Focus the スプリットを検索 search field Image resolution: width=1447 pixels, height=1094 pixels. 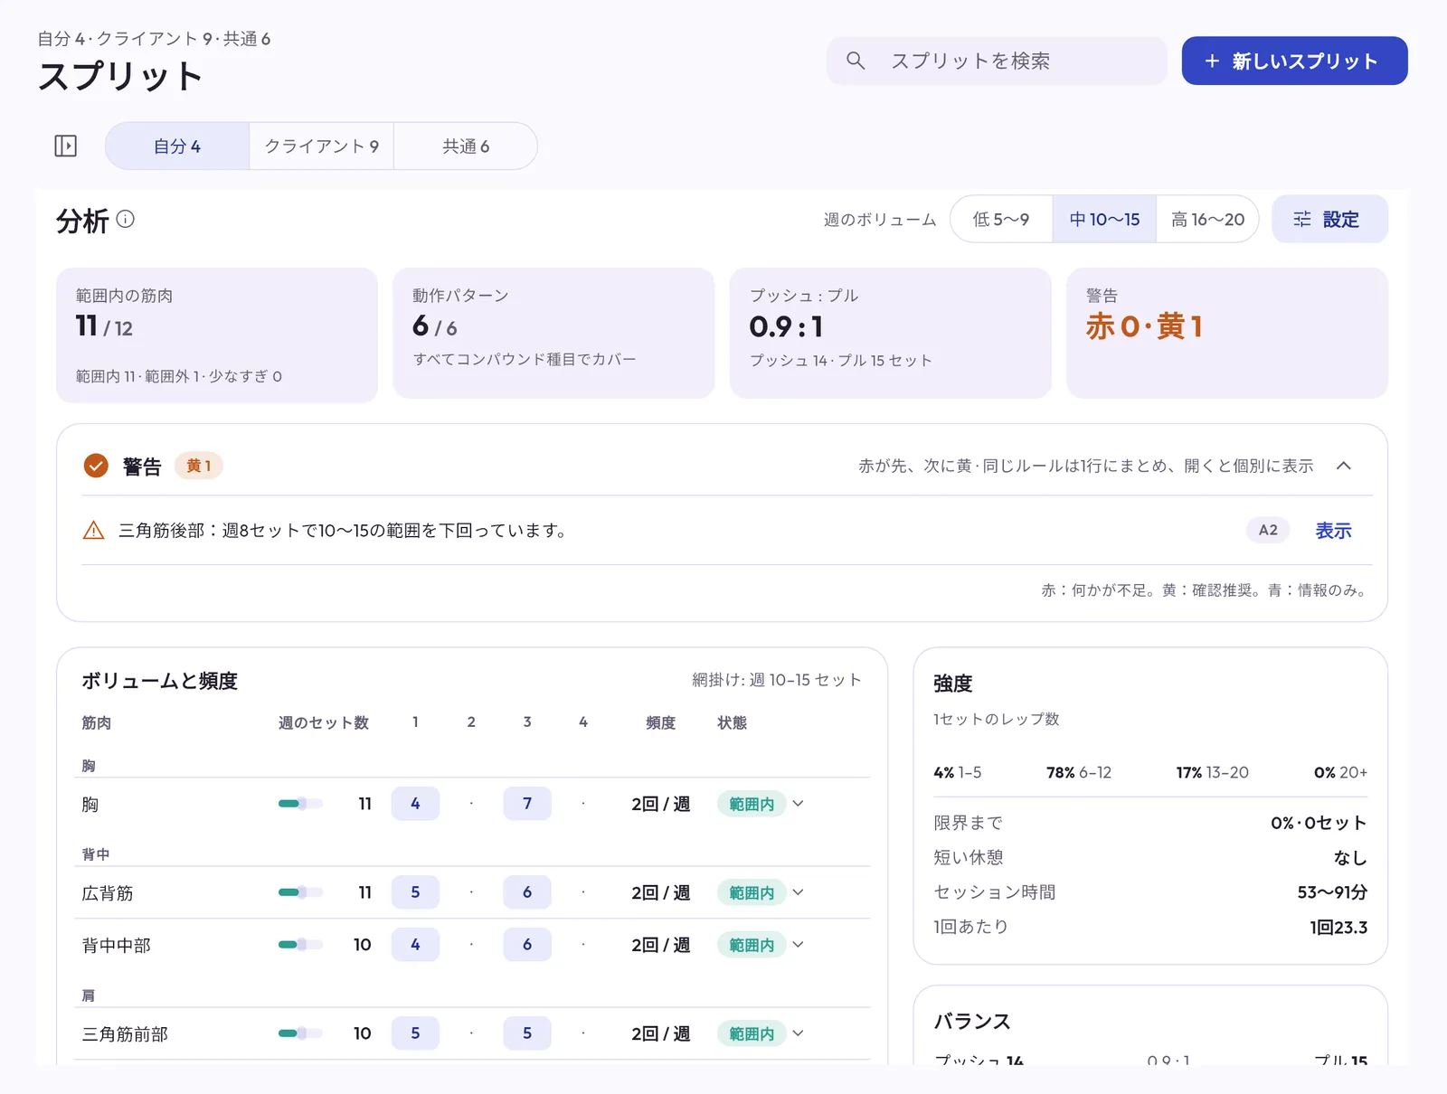tap(997, 61)
